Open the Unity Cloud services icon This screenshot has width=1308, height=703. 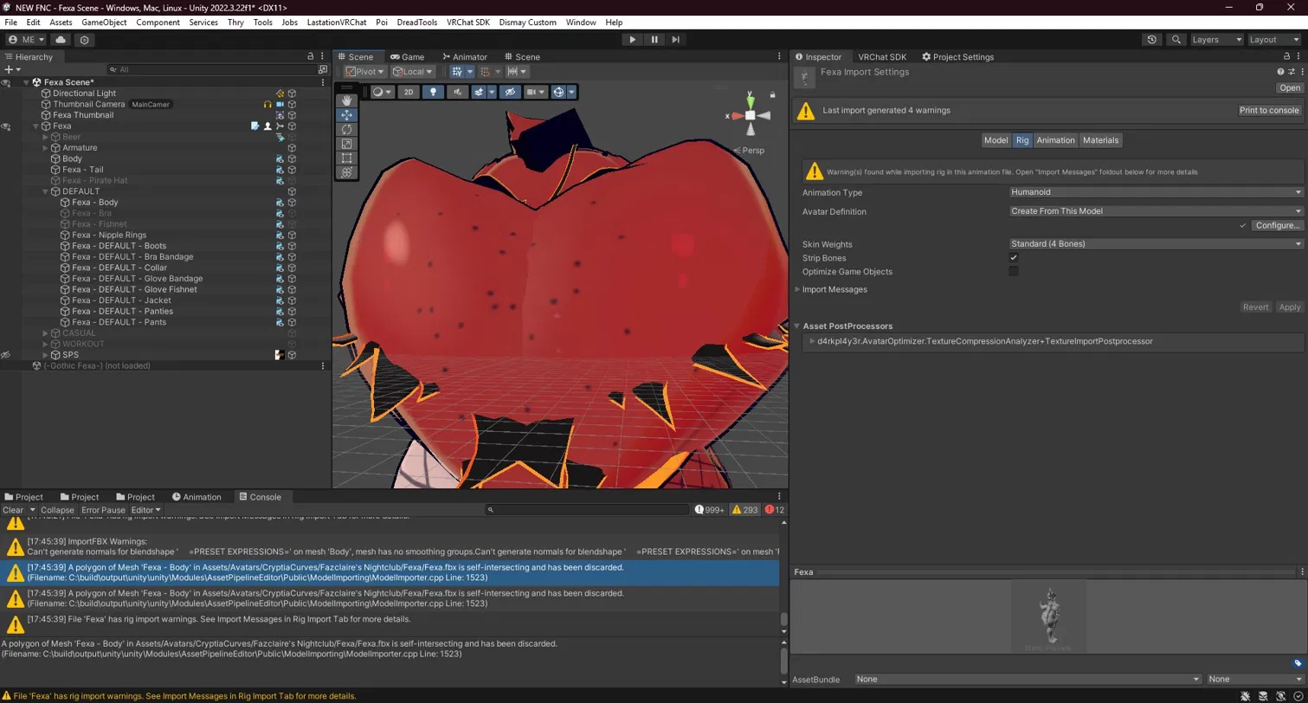(61, 40)
